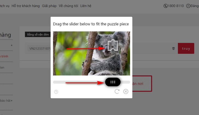Click the captcha refresh icon
Image resolution: width=199 pixels, height=115 pixels.
click(117, 91)
